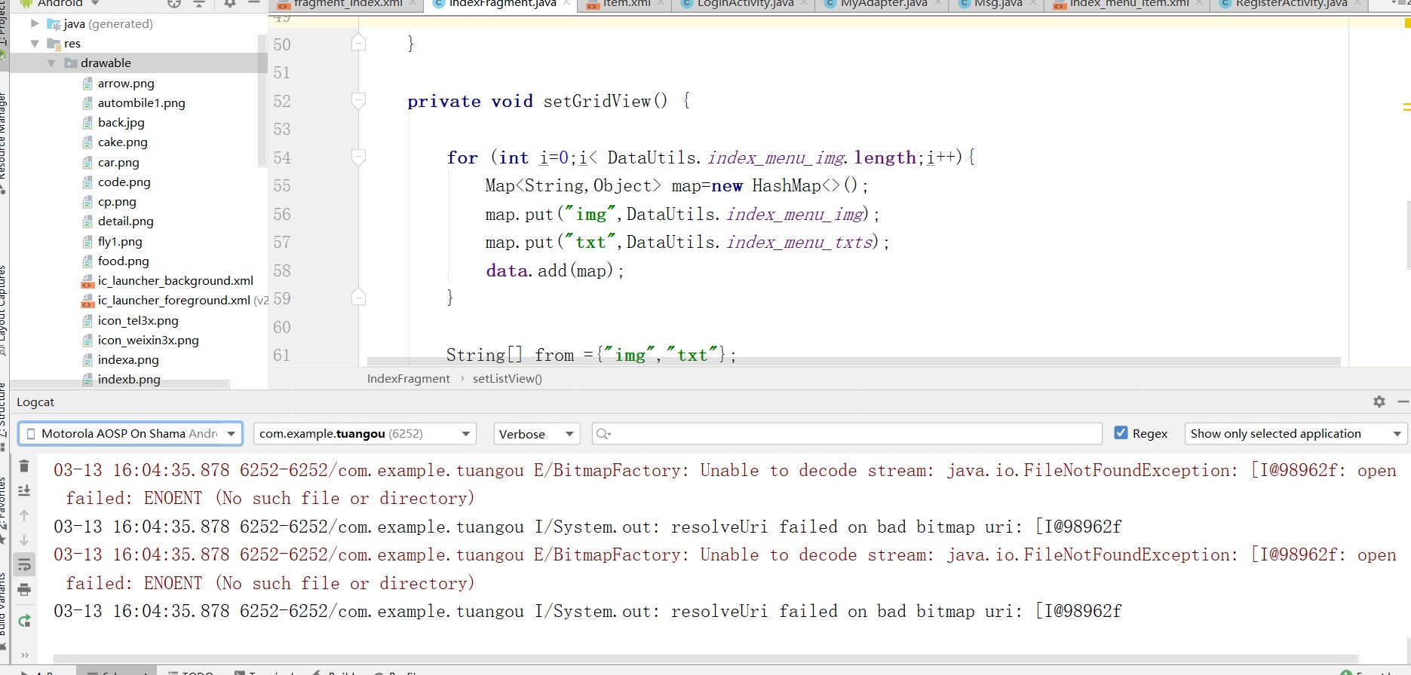The height and width of the screenshot is (675, 1411).
Task: Select cake.png file
Action: (x=122, y=142)
